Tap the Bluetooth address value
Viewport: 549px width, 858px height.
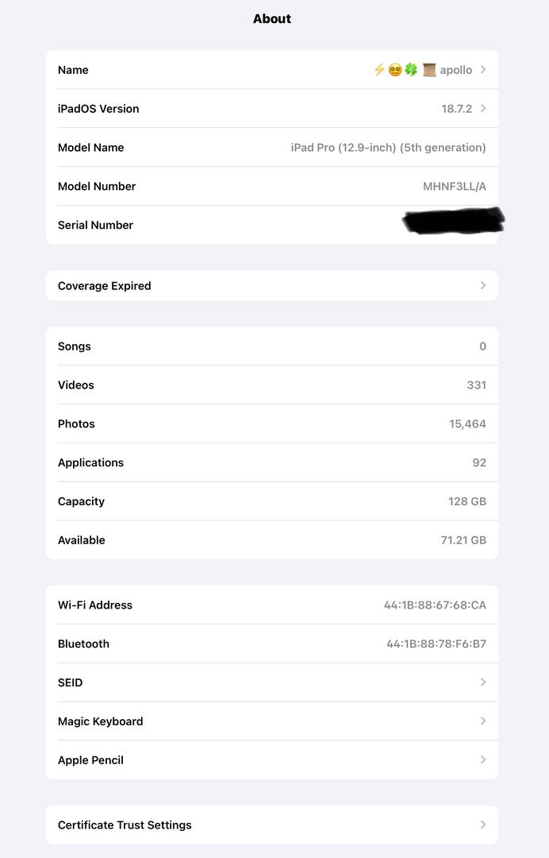(436, 644)
